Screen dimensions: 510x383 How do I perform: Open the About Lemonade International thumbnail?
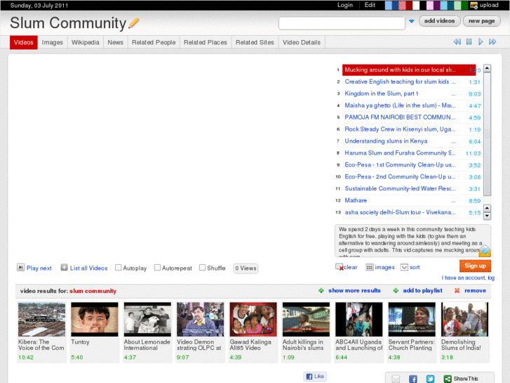pyautogui.click(x=147, y=319)
